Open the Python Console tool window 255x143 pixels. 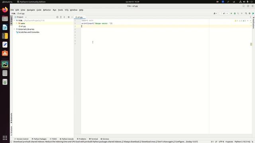coord(67,139)
